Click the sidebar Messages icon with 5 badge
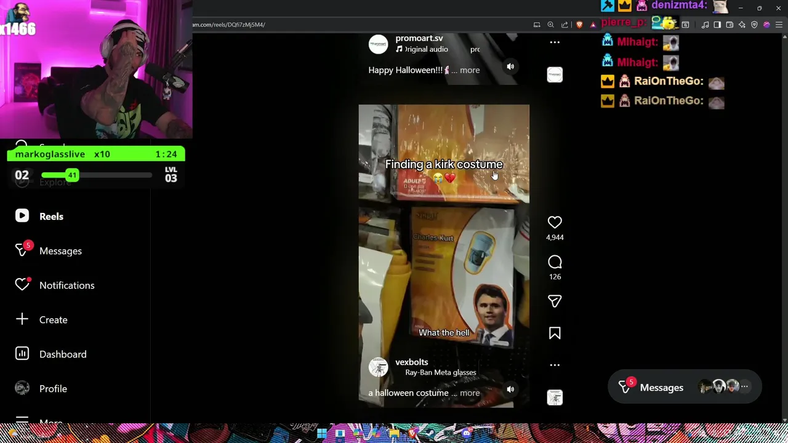The image size is (788, 443). 22,250
